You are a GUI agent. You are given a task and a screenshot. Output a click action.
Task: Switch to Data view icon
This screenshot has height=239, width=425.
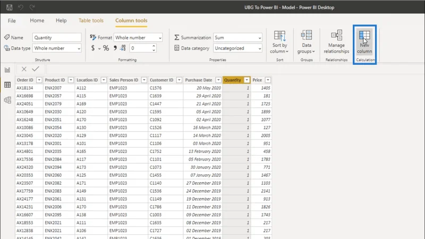coord(7,85)
